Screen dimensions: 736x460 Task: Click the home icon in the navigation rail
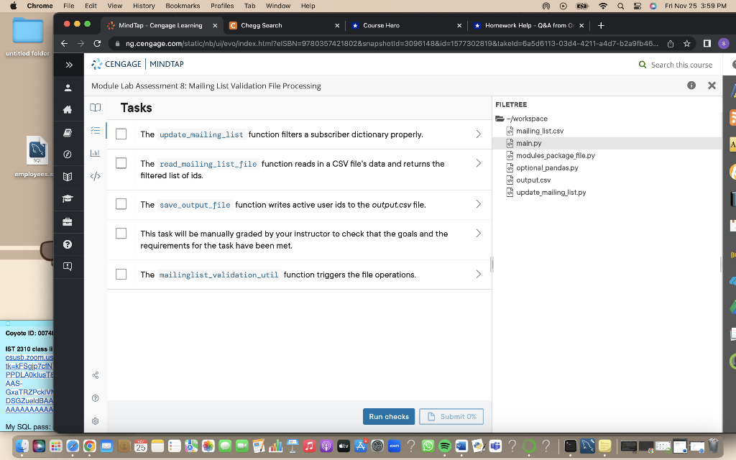(x=67, y=109)
